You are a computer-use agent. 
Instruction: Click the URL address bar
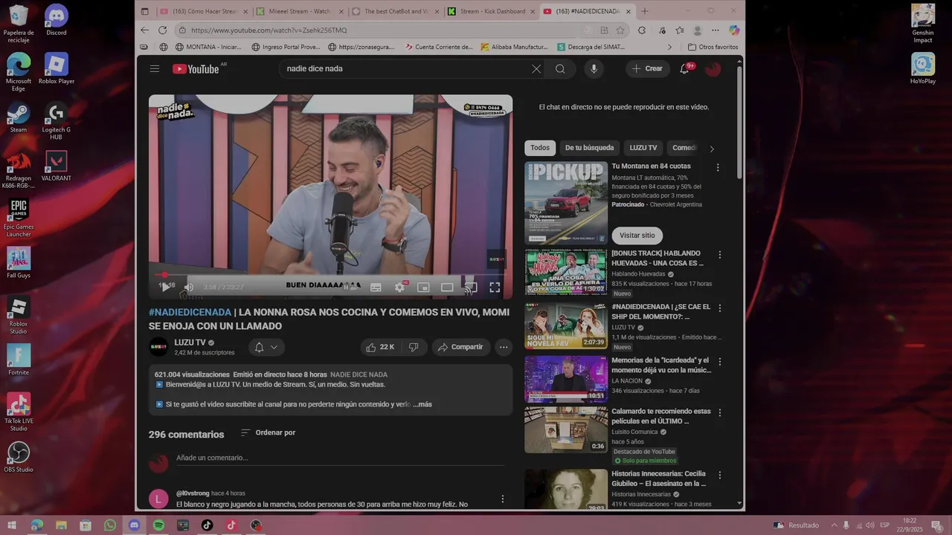tap(379, 30)
